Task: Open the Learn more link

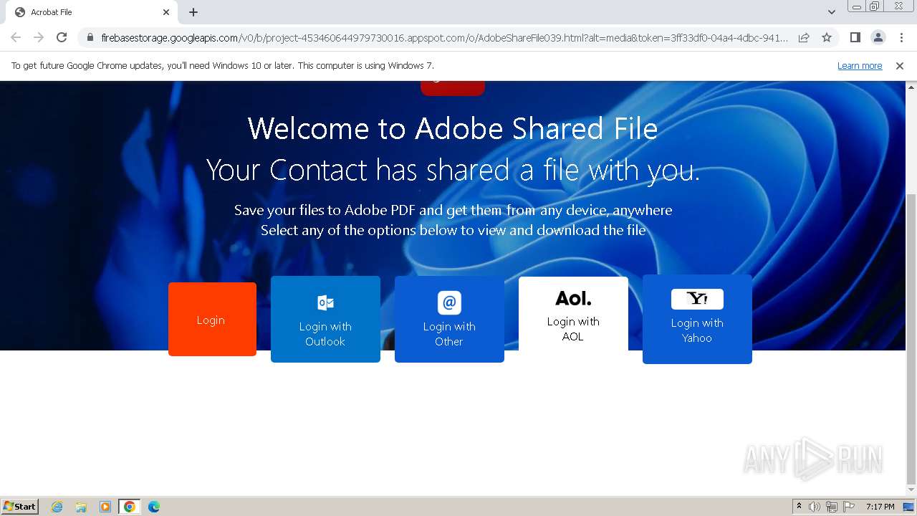Action: click(860, 66)
